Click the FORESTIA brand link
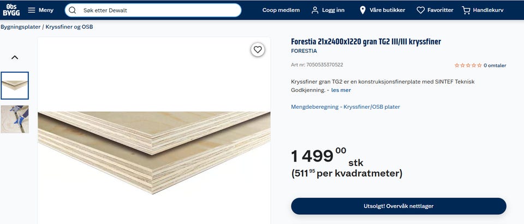The width and height of the screenshot is (524, 224). (304, 51)
